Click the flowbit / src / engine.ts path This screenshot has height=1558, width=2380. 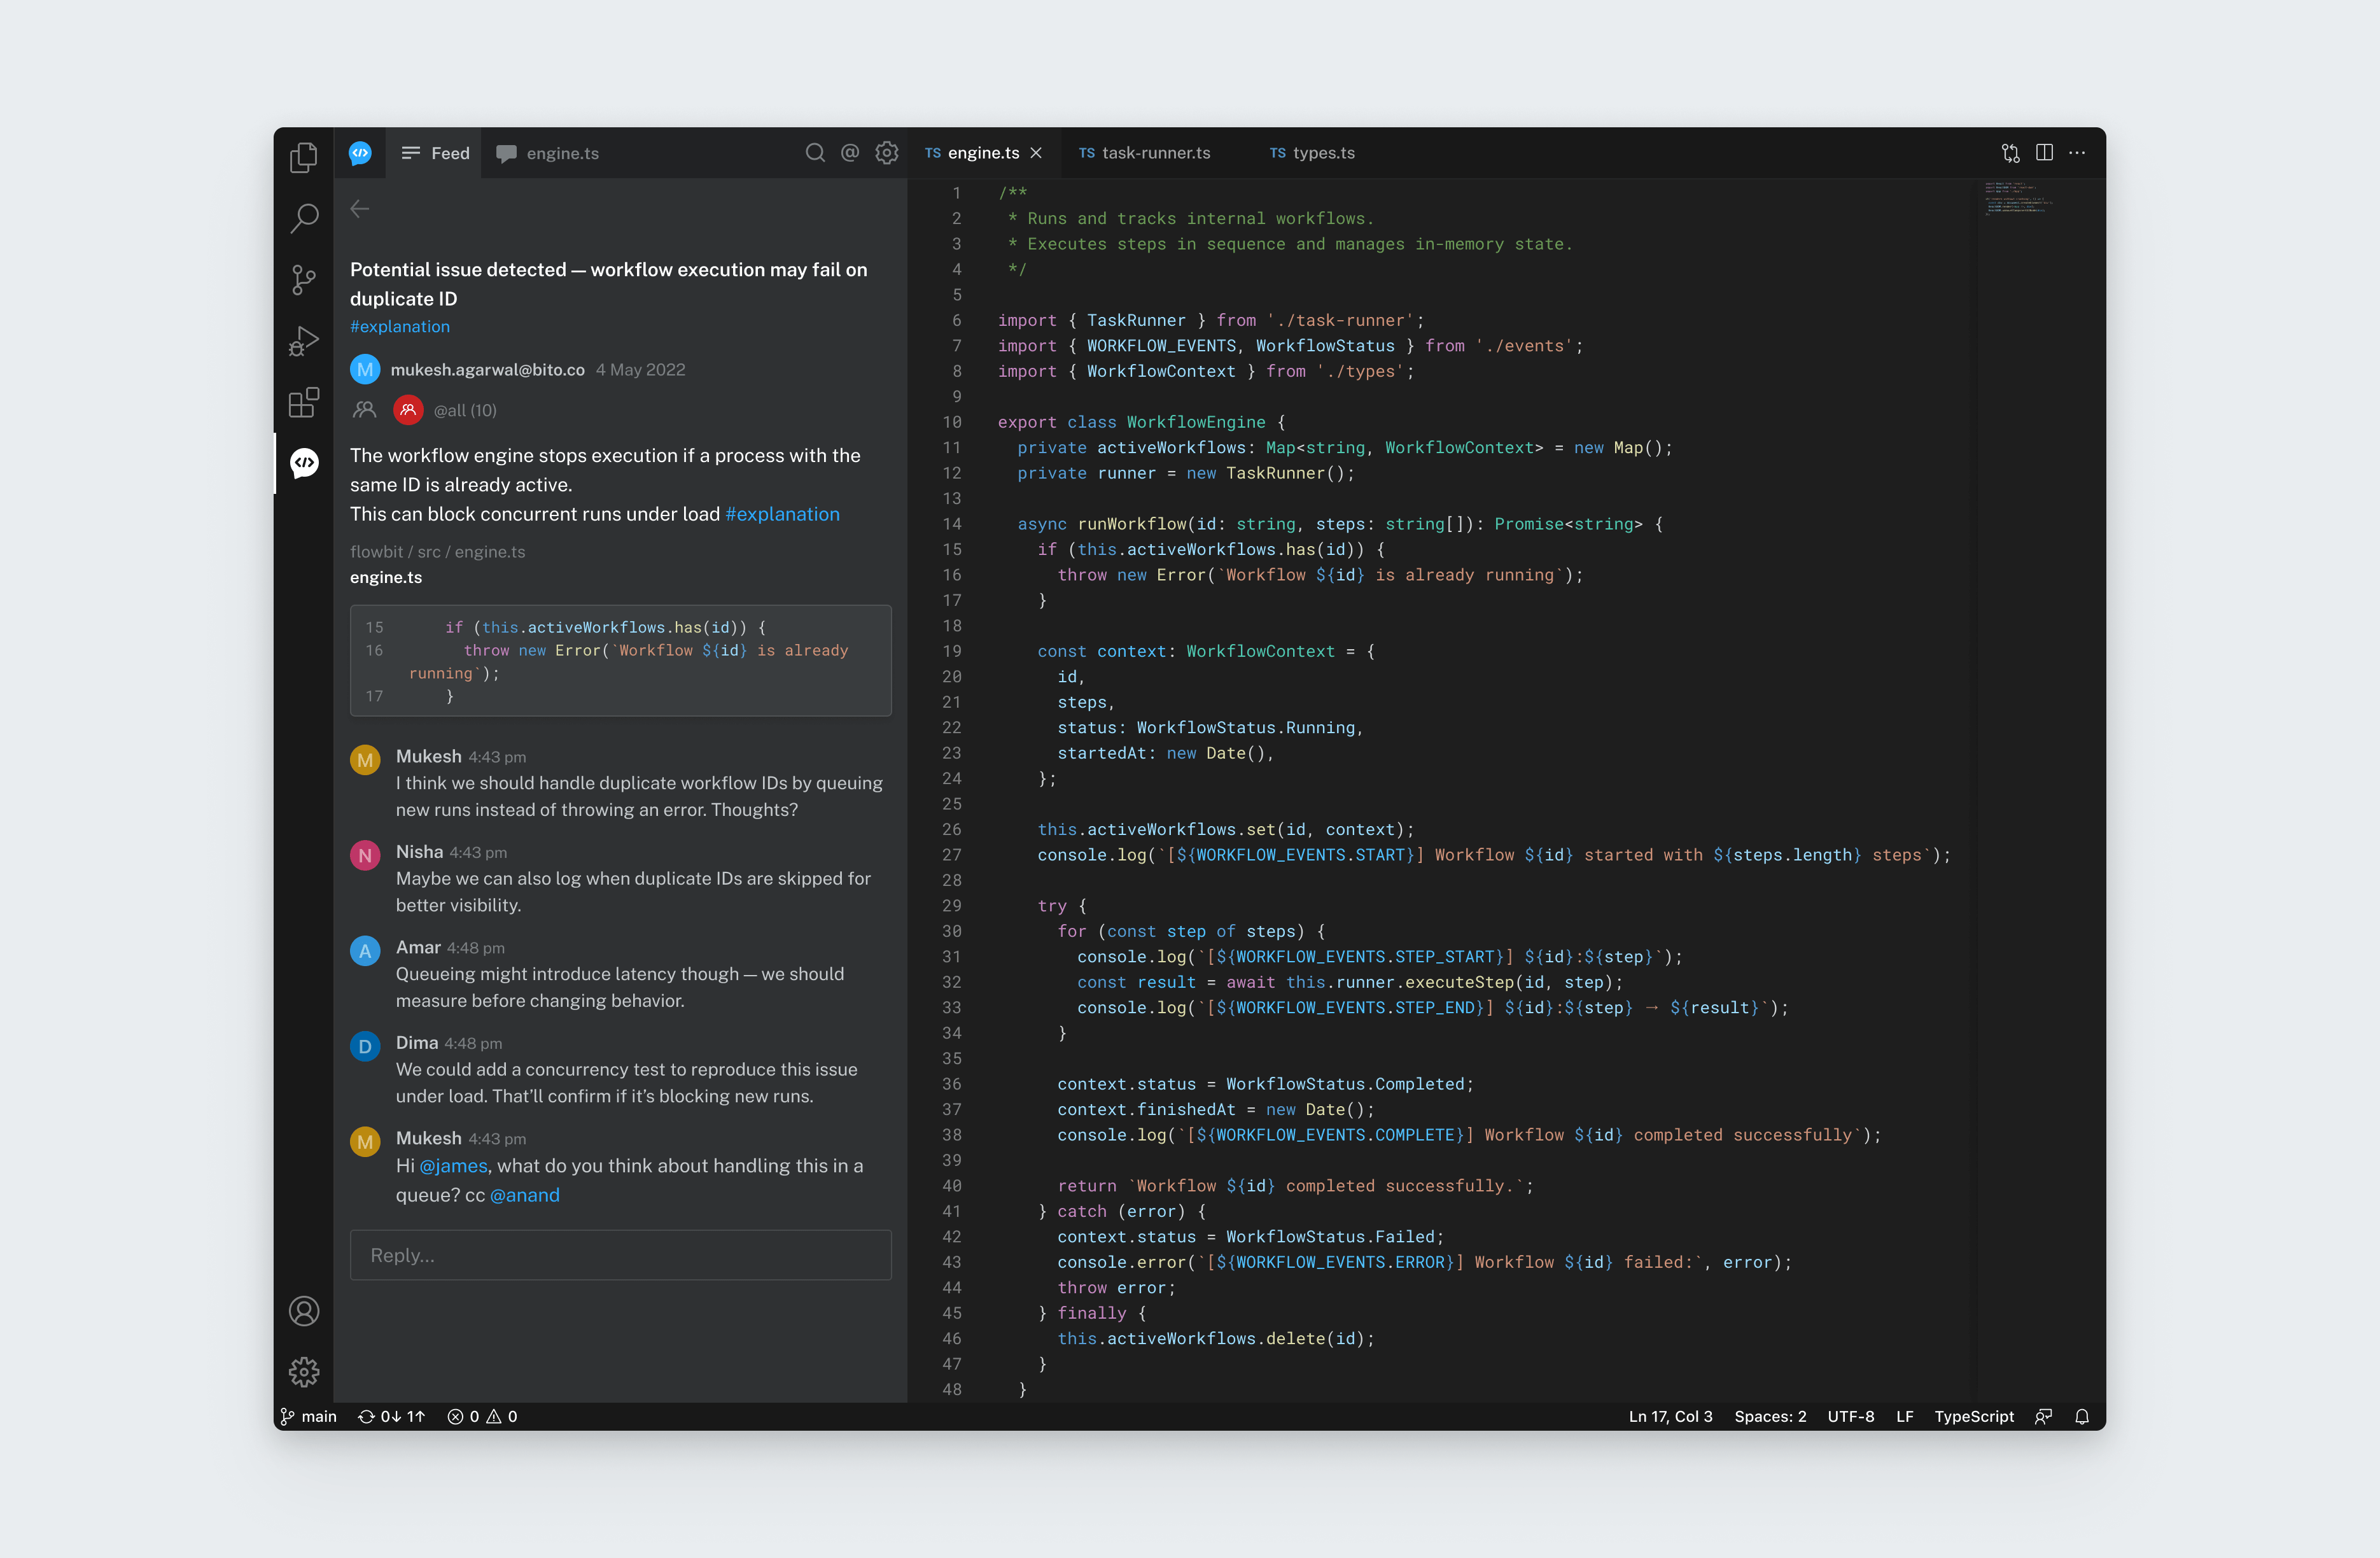(x=437, y=551)
